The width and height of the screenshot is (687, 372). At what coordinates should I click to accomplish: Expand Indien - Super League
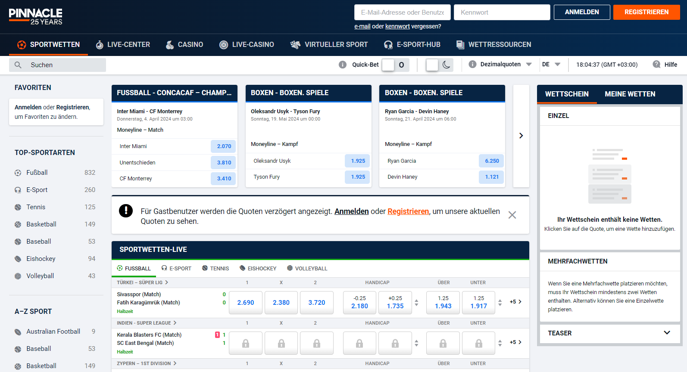pos(147,323)
